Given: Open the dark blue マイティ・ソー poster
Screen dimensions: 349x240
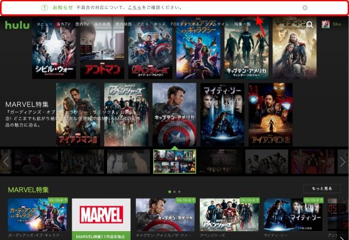Looking at the screenshot, I should (222, 115).
